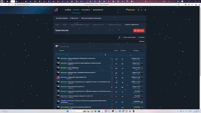Select checkbox for Восстановление в должности thread
Viewport: 201px width, 113px height.
112,88
